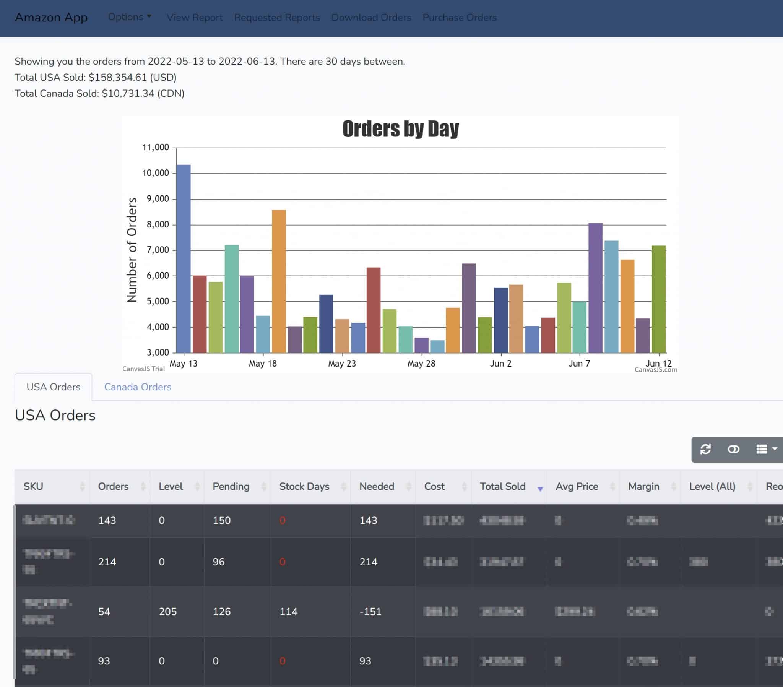This screenshot has width=783, height=687.
Task: Sort table by Level column
Action: 177,487
